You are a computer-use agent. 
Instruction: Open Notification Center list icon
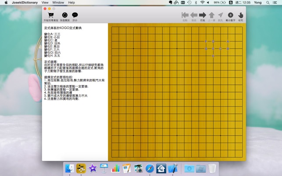pyautogui.click(x=275, y=3)
